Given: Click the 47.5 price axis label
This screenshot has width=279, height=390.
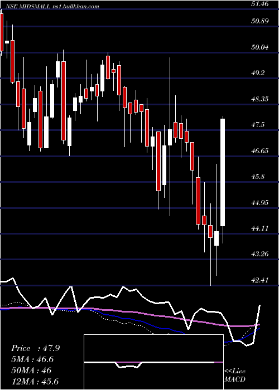Looking at the screenshot, I should point(258,125).
